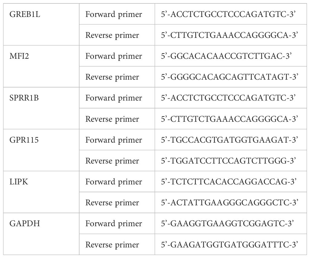
Task: Click sequence 5'-GAAGGTGAAGGTCGGAGTC-3'
Action: (227, 223)
